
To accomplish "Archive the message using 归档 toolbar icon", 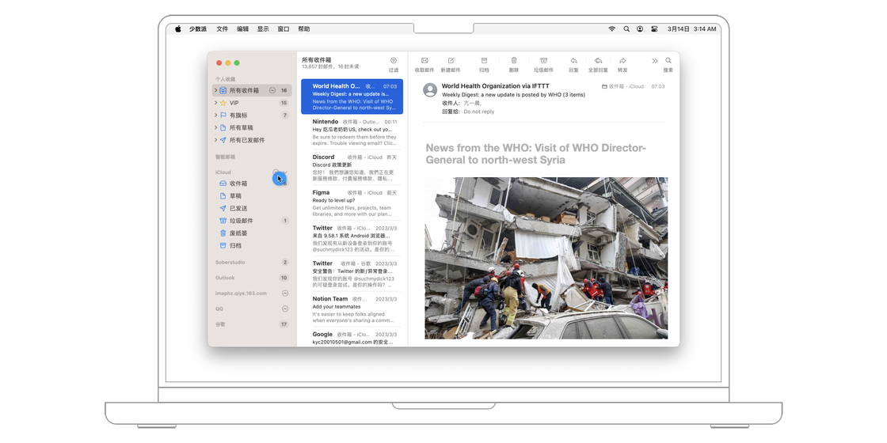I will click(x=484, y=61).
